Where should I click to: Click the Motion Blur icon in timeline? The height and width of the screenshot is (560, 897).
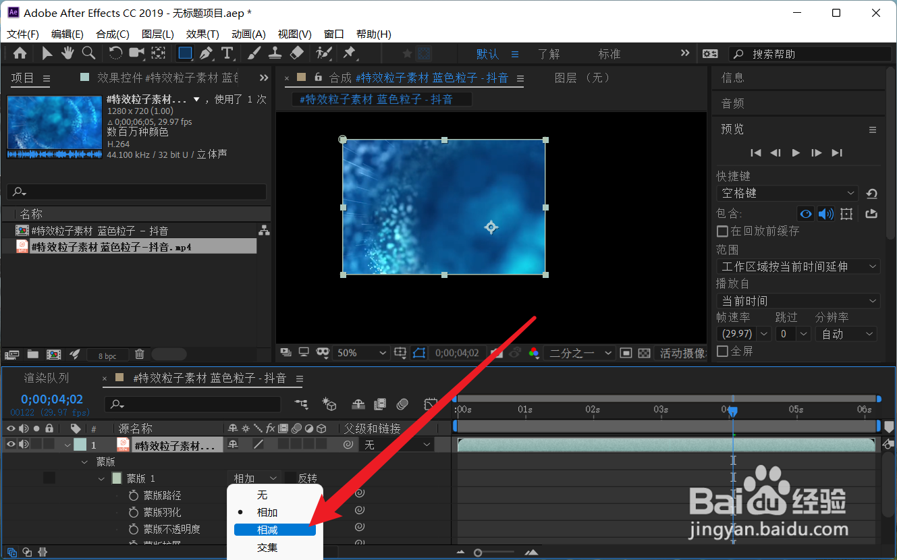click(x=402, y=404)
